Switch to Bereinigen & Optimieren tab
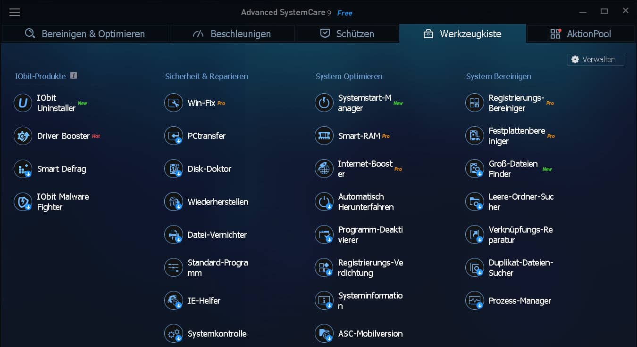The image size is (637, 347). [85, 34]
